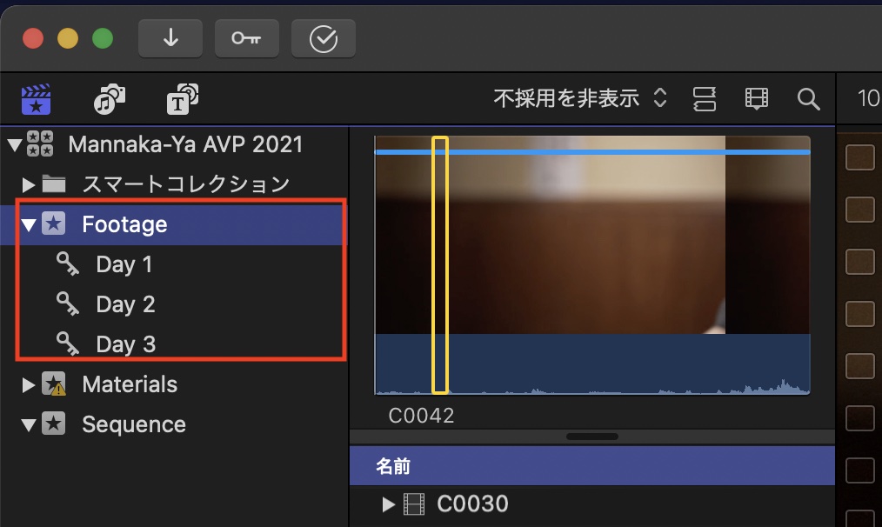882x527 pixels.
Task: Click the browser search magnifier icon
Action: pyautogui.click(x=808, y=99)
